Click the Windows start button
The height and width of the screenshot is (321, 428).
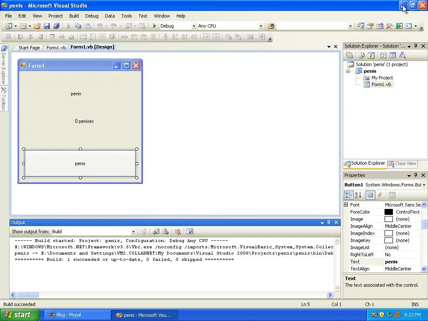coord(20,315)
